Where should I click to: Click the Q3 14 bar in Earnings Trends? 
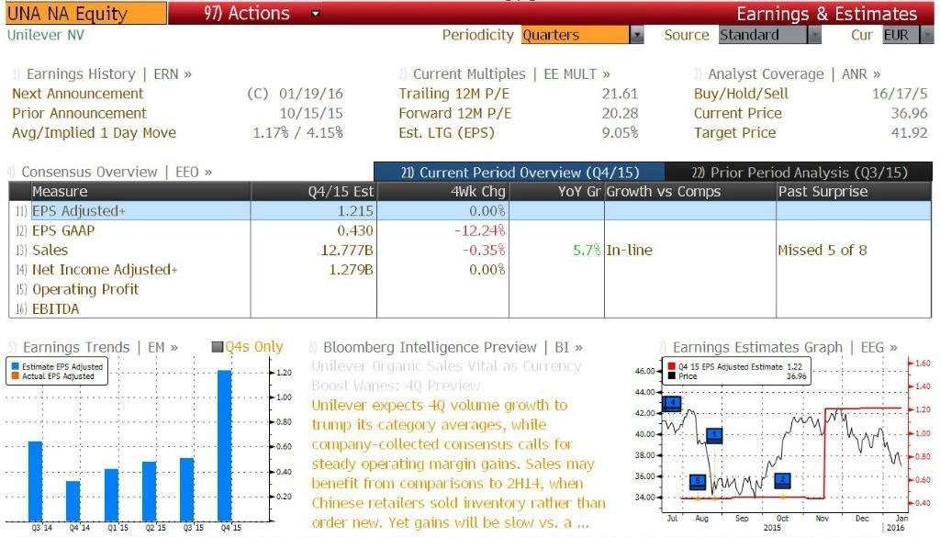pyautogui.click(x=36, y=481)
